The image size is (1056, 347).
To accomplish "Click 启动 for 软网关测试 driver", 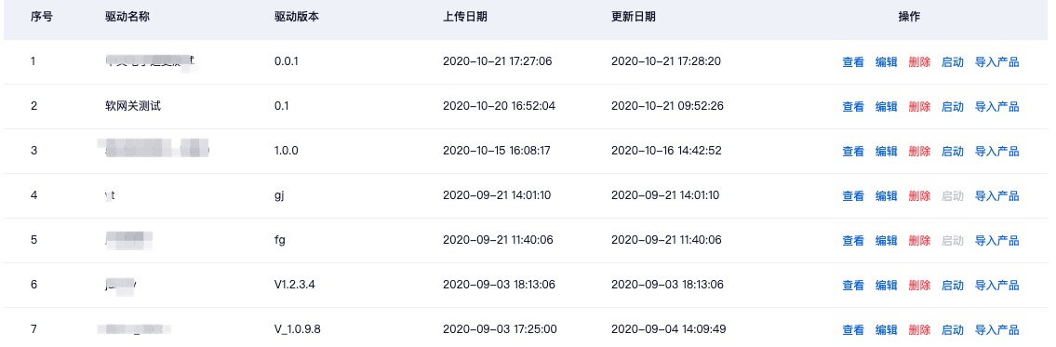I will click(x=953, y=106).
